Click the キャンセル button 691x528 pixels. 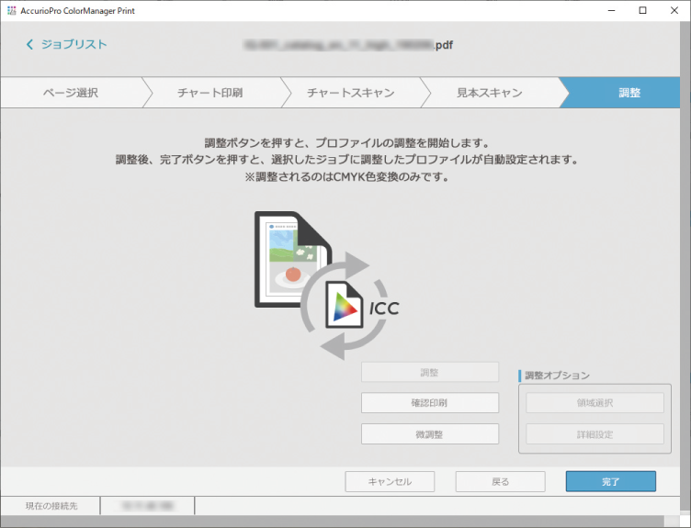390,481
